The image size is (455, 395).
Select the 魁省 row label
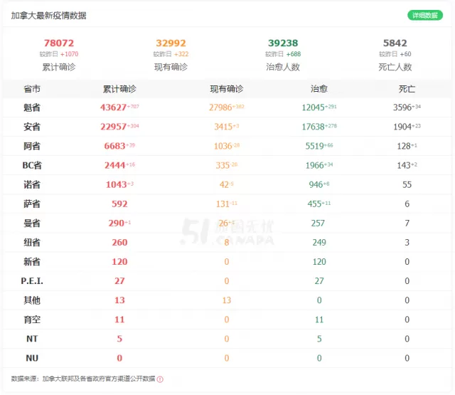tap(32, 107)
